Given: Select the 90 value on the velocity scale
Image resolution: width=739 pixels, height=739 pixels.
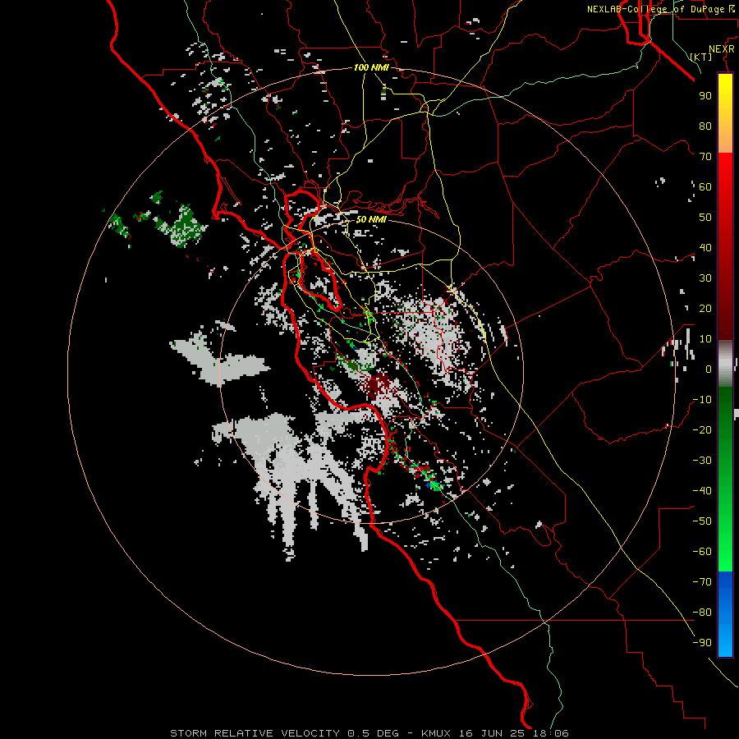Looking at the screenshot, I should click(x=705, y=96).
